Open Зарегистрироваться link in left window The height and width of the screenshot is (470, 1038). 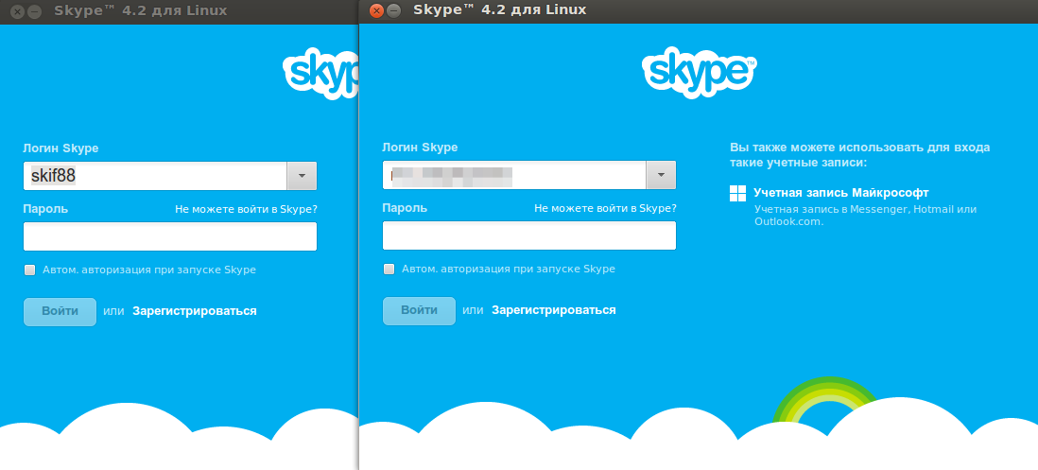click(x=195, y=311)
